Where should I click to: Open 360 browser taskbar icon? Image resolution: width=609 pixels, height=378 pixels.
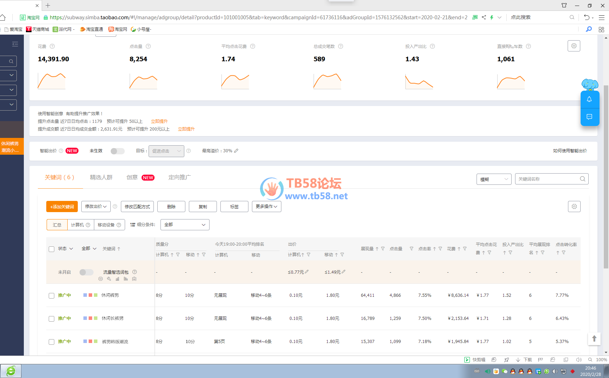tap(11, 371)
